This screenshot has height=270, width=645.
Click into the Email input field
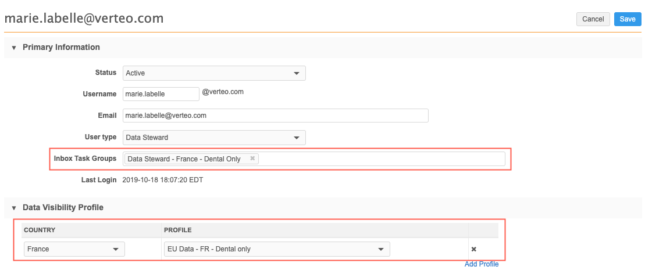pyautogui.click(x=275, y=116)
